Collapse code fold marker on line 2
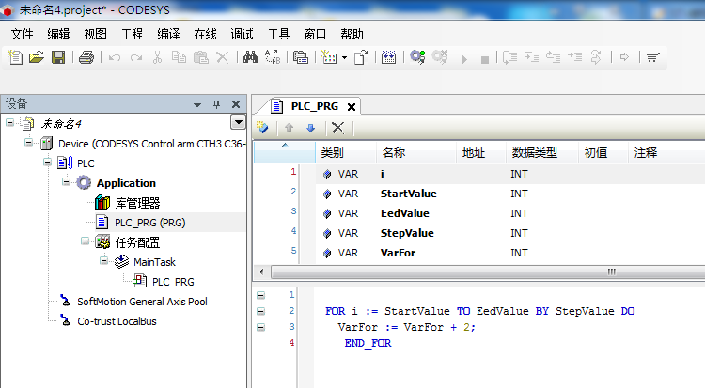Viewport: 705px width, 388px height. point(260,311)
